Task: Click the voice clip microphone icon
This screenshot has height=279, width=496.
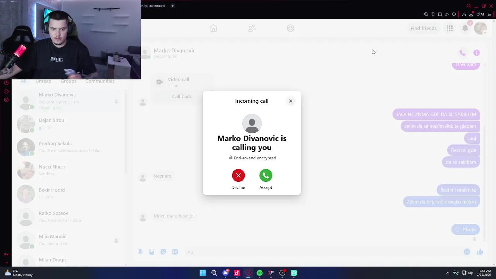Action: click(x=140, y=252)
